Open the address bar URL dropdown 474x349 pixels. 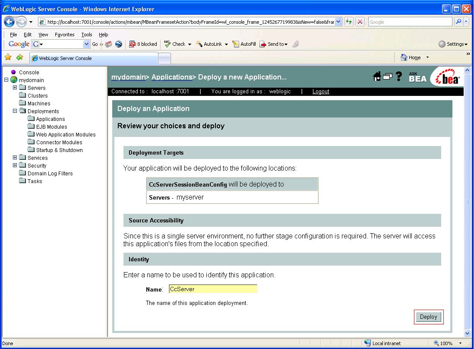338,22
